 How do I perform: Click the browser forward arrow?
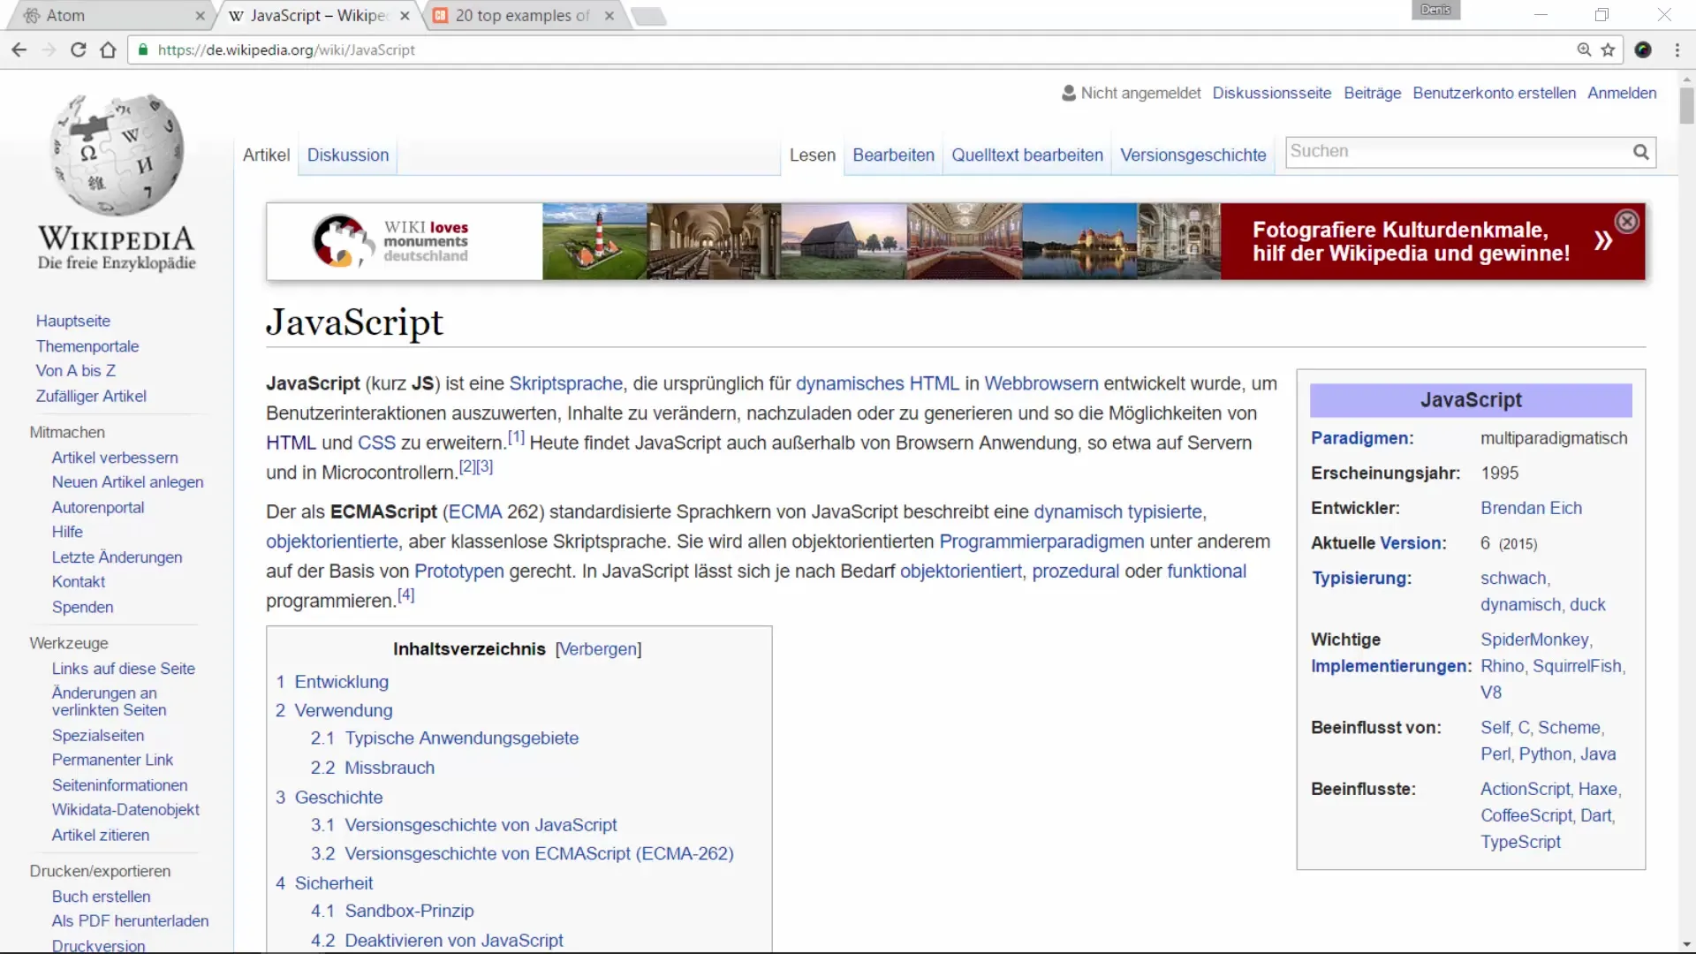(x=49, y=50)
